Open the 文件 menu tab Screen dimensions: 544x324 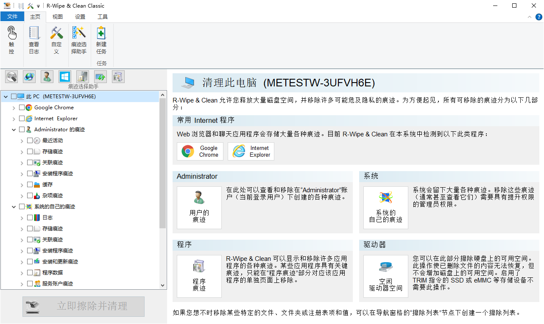coord(13,17)
